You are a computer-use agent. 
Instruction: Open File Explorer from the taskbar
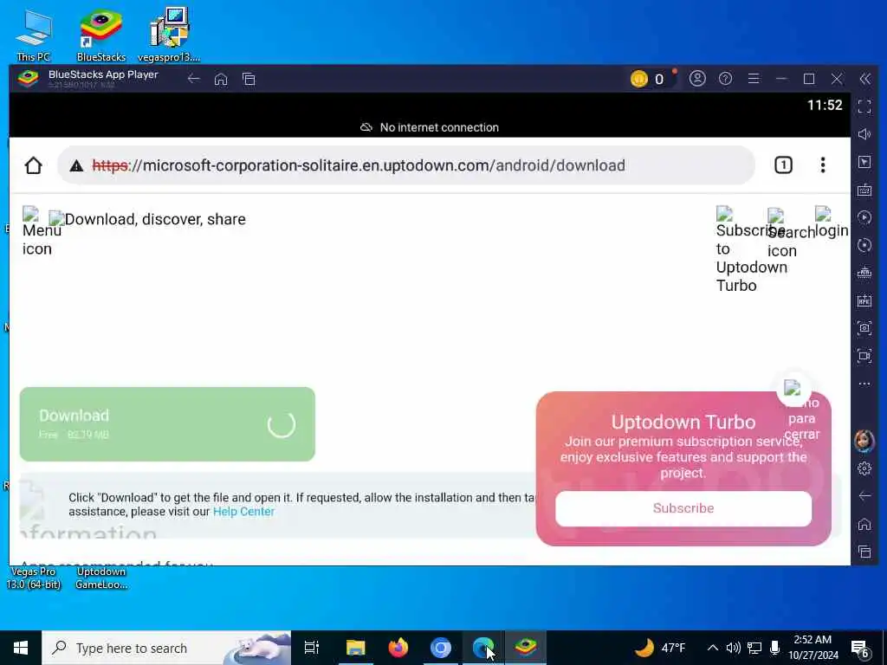coord(355,648)
